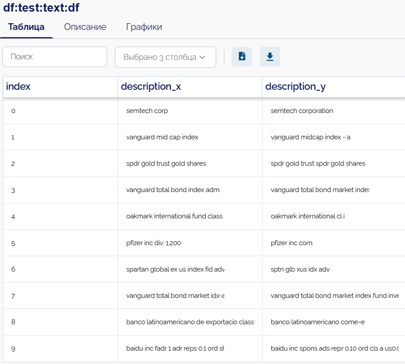Select cell 'semtech corp'
The height and width of the screenshot is (364, 405).
190,111
